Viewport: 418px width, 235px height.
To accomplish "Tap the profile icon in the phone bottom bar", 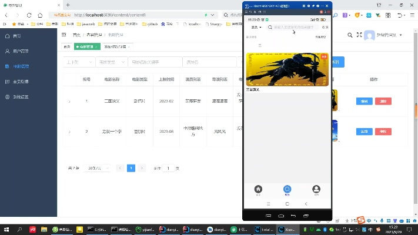I will point(316,189).
